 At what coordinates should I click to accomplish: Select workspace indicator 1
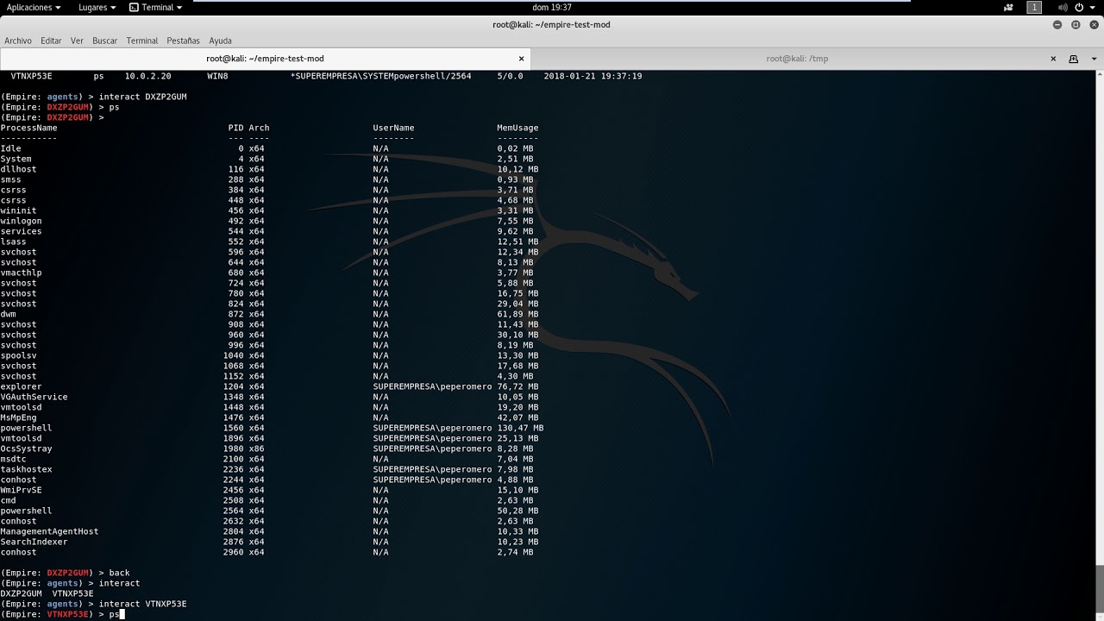pyautogui.click(x=1034, y=7)
